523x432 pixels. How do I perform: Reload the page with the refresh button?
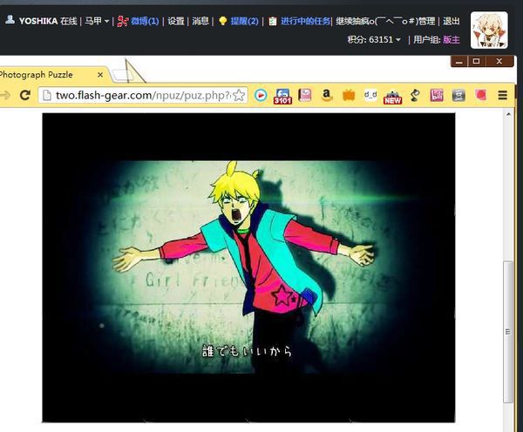25,95
